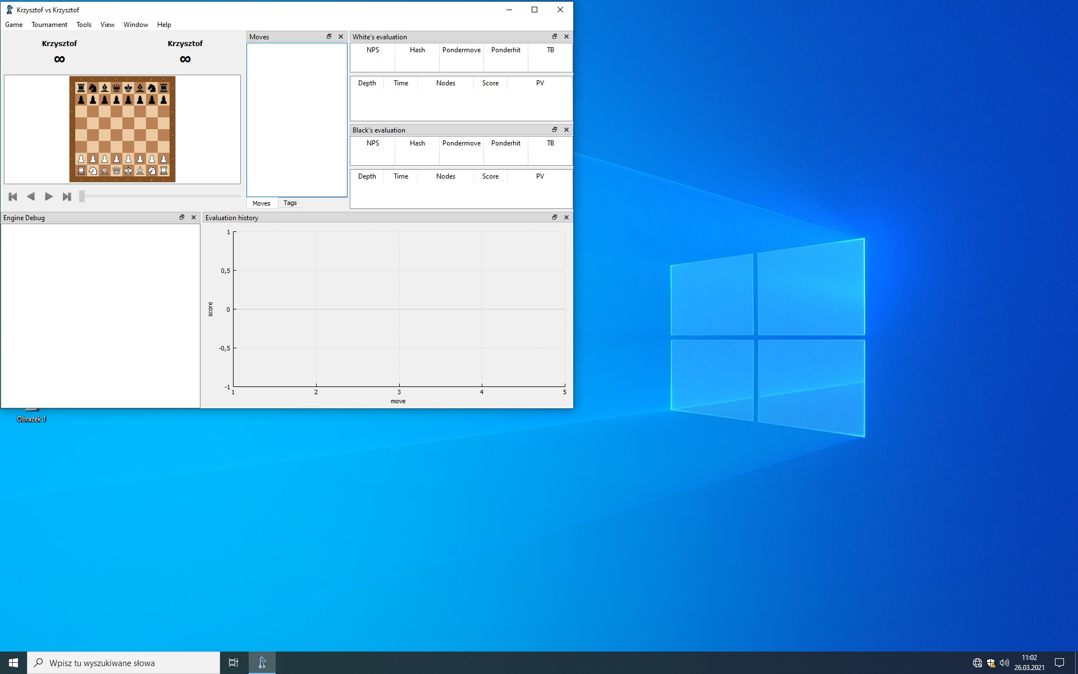
Task: Float the Evaluation history panel
Action: click(555, 217)
